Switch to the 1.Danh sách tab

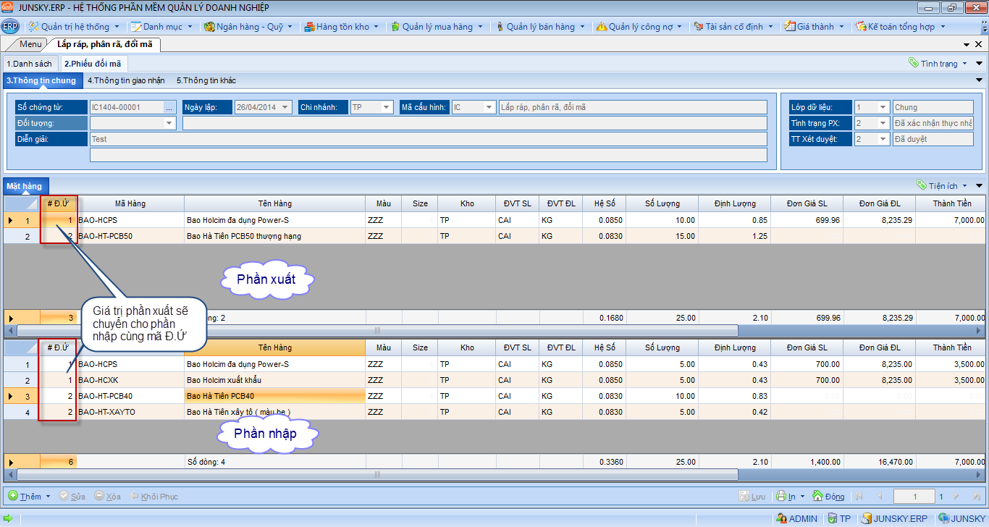click(x=30, y=64)
